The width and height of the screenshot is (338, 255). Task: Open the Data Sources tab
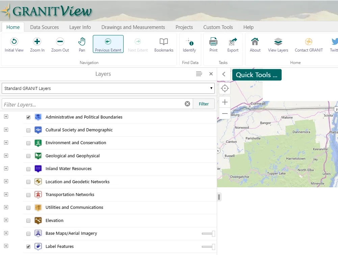[45, 27]
